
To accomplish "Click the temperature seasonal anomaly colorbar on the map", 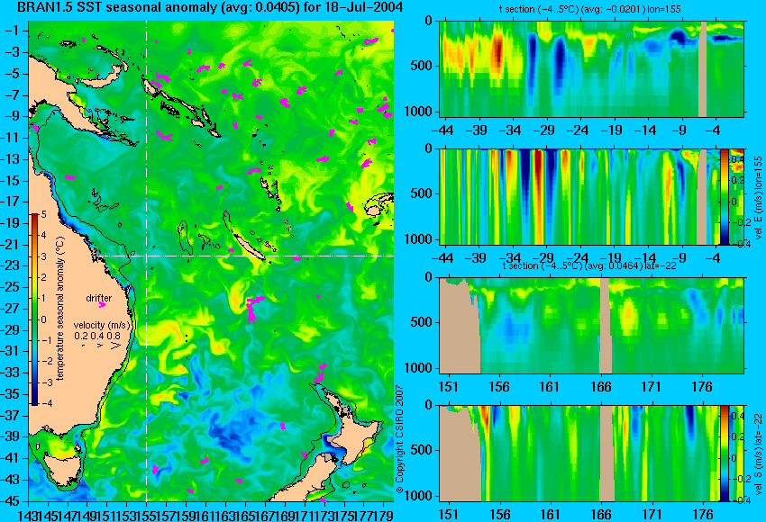I will (34, 310).
